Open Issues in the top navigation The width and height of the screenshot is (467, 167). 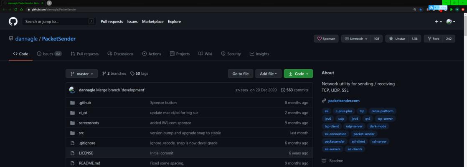[132, 21]
